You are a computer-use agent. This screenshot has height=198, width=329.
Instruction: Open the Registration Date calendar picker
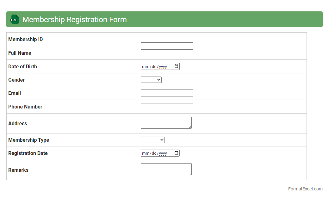(x=177, y=153)
